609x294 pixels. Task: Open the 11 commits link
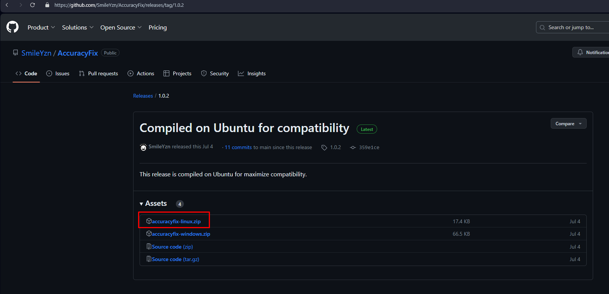pos(238,147)
